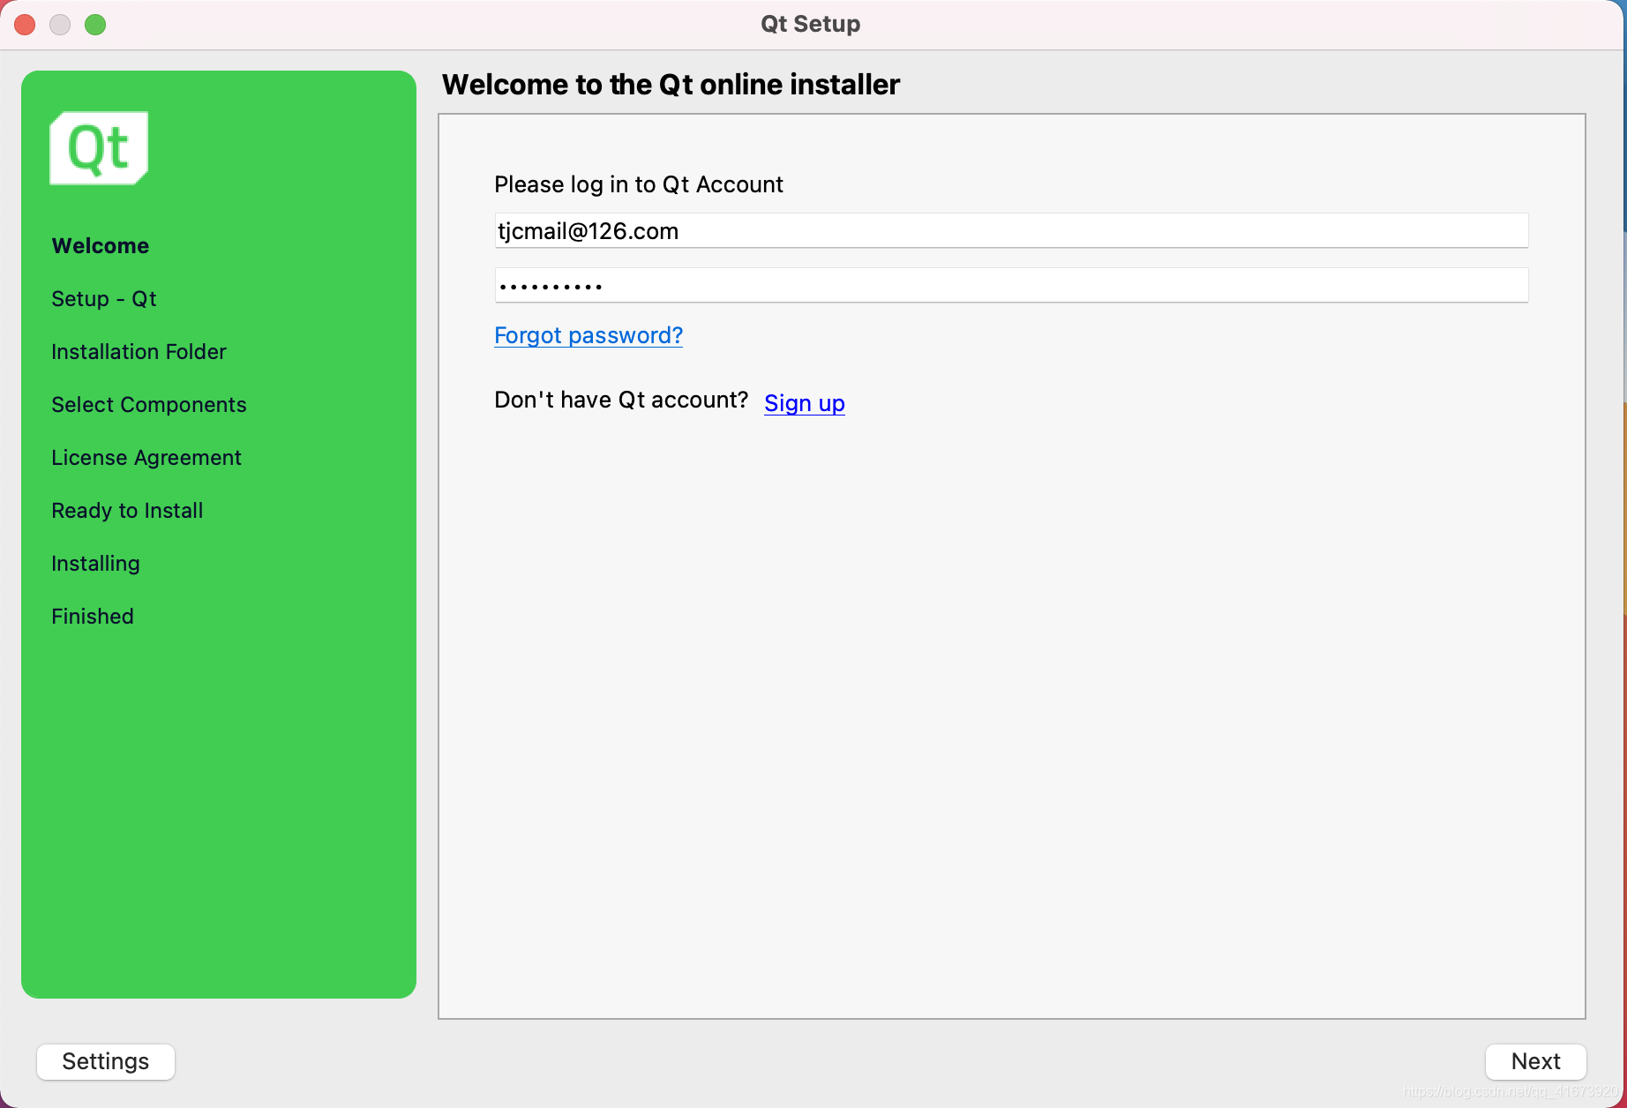Click the Qt Setup title bar

[809, 24]
